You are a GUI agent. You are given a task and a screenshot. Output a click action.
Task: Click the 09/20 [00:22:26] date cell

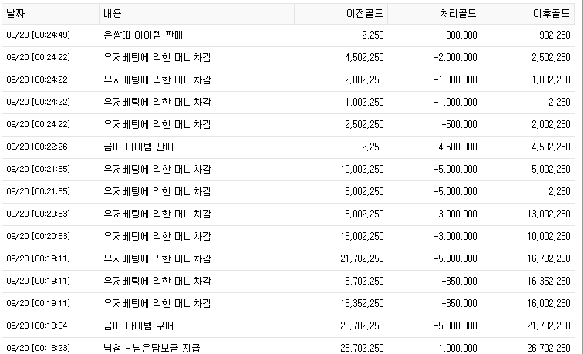tap(38, 147)
